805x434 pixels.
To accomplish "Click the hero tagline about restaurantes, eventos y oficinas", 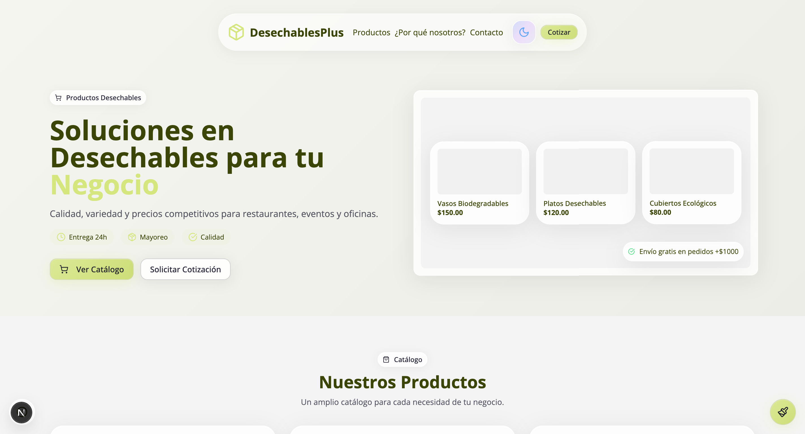I will click(214, 214).
